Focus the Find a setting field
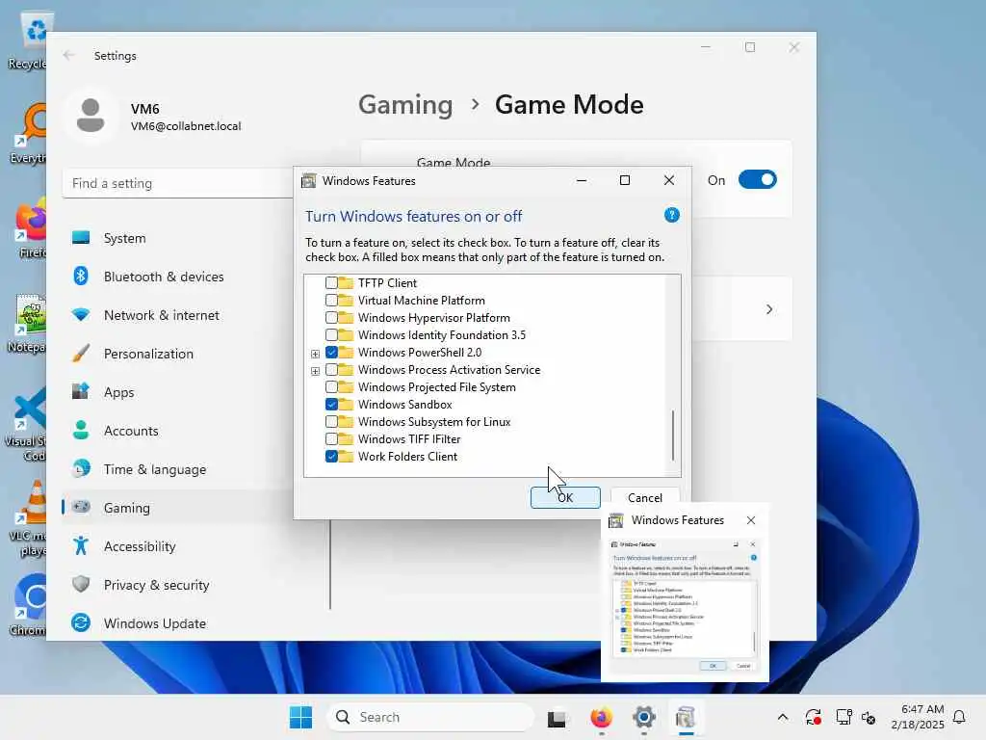The height and width of the screenshot is (740, 986). [x=178, y=183]
